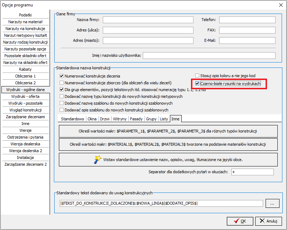The height and width of the screenshot is (230, 287).
Task: Enable 'Stosuj opis koloru a nie jego kod'
Action: pyautogui.click(x=197, y=76)
